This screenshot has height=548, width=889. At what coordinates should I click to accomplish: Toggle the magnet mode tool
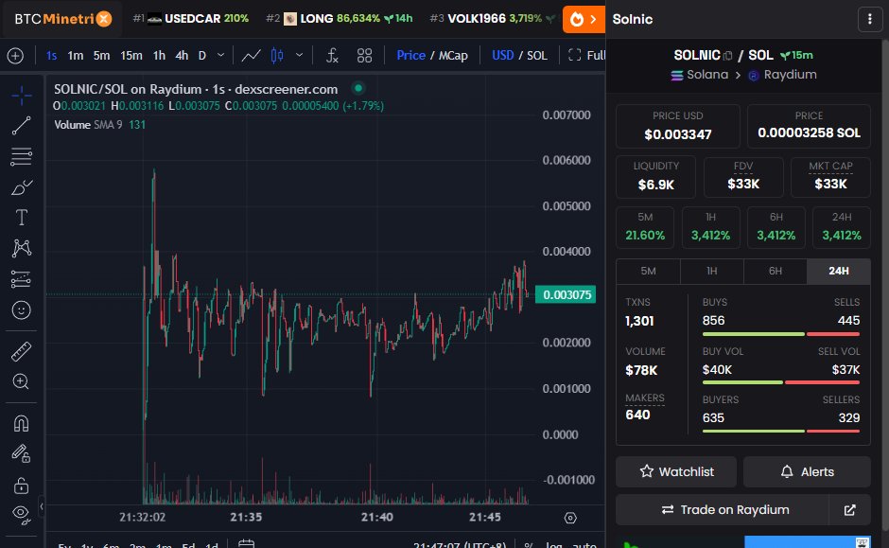[x=22, y=423]
